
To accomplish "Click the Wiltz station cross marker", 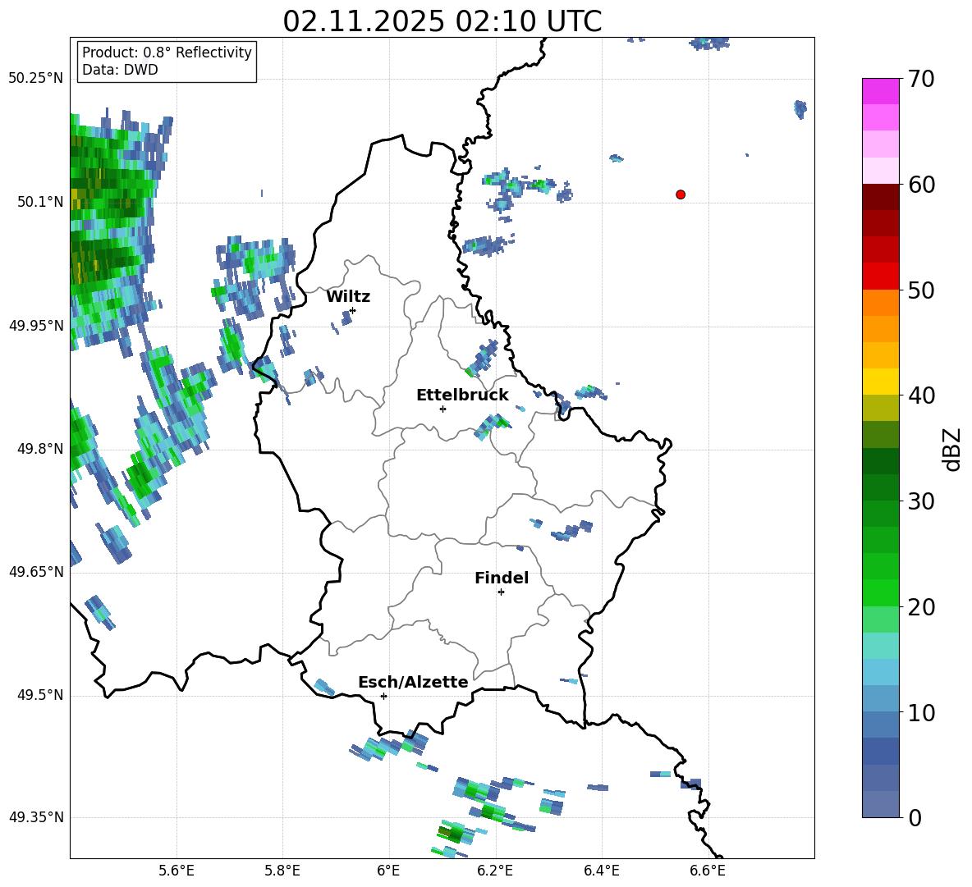I will [353, 310].
